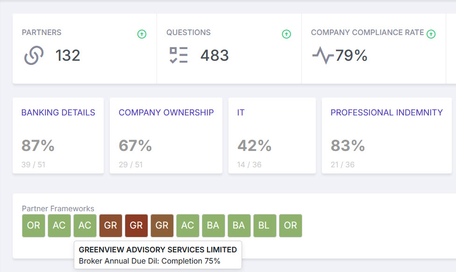Select the BL partner framework tile

tap(264, 226)
